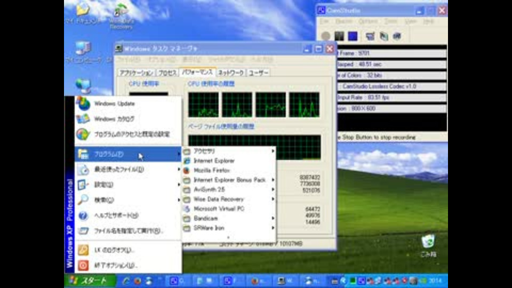This screenshot has height=288, width=512.
Task: Switch to the ユーザー tab
Action: click(x=258, y=73)
